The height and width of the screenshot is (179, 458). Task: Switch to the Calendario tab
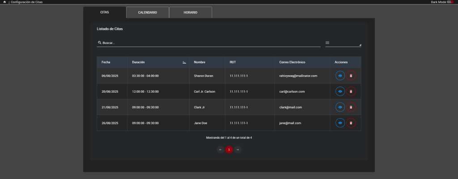click(147, 13)
